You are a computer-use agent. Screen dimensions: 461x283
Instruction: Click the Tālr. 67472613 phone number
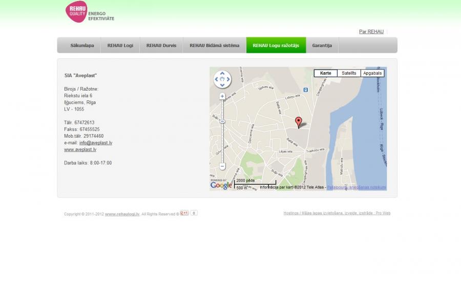coord(79,122)
